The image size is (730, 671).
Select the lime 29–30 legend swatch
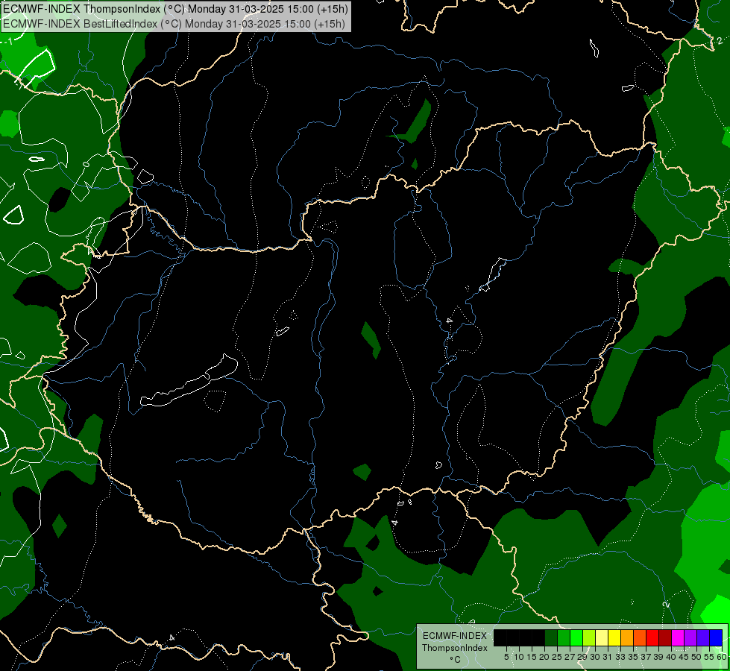click(589, 638)
